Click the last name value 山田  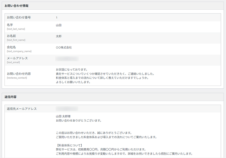tap(59, 25)
